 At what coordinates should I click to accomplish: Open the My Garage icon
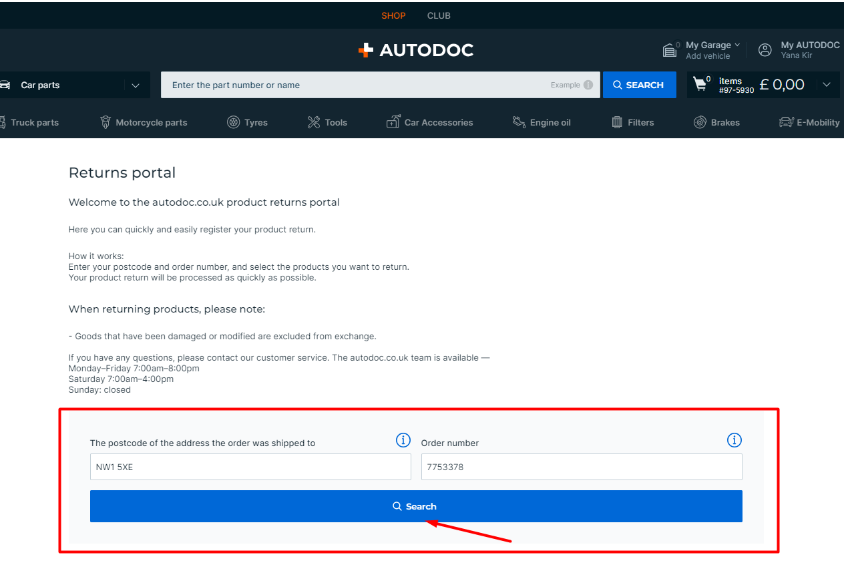point(669,50)
